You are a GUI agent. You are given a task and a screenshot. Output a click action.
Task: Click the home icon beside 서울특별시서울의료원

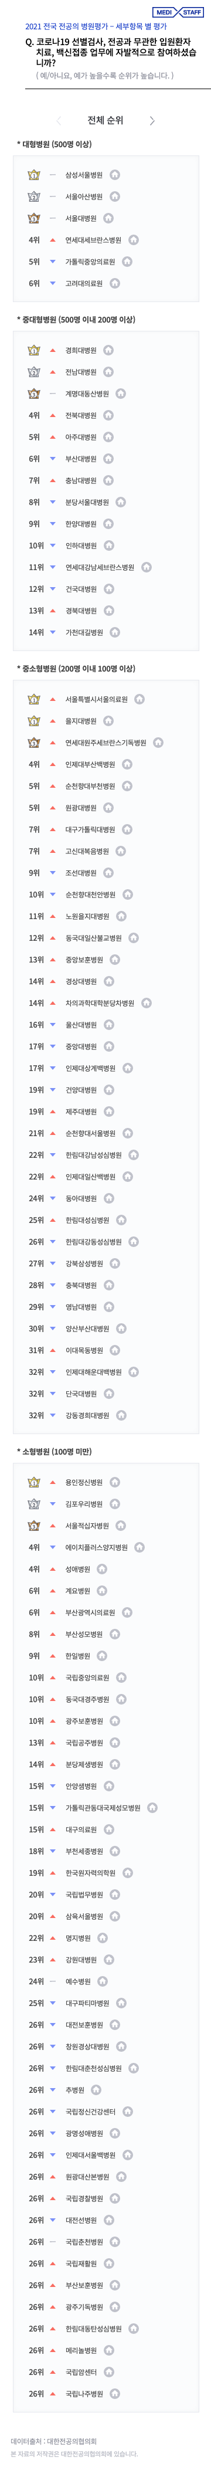140,699
